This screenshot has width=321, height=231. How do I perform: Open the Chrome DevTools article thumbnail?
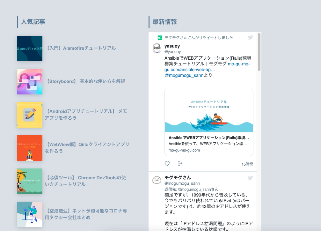pos(30,181)
